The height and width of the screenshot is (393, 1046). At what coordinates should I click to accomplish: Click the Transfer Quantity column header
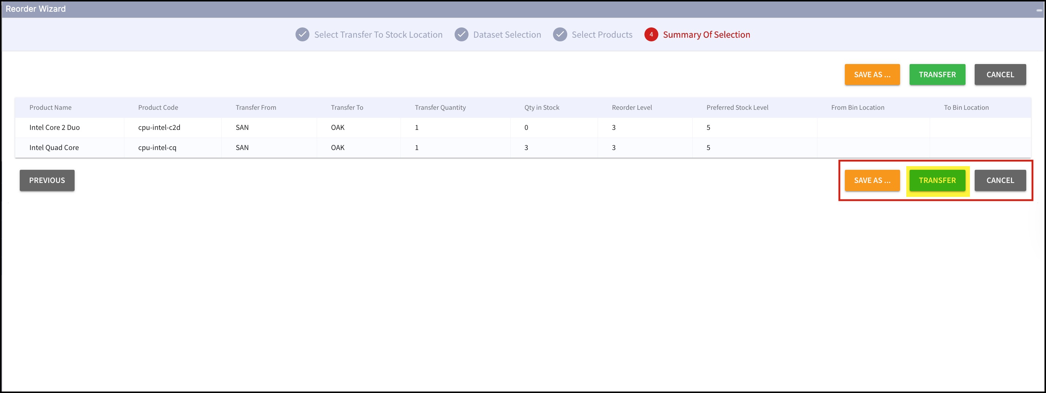(x=440, y=107)
